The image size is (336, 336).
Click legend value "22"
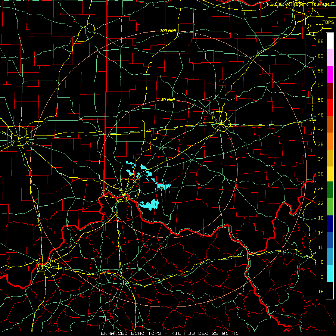321,203
